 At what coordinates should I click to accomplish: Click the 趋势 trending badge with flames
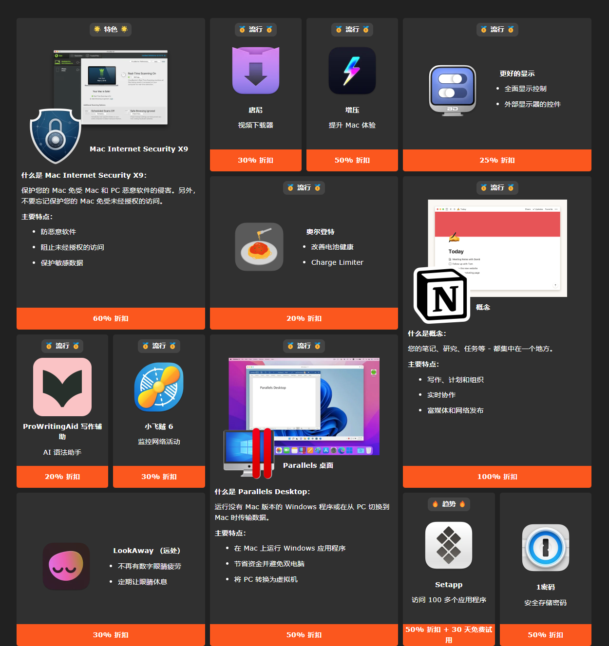point(449,504)
